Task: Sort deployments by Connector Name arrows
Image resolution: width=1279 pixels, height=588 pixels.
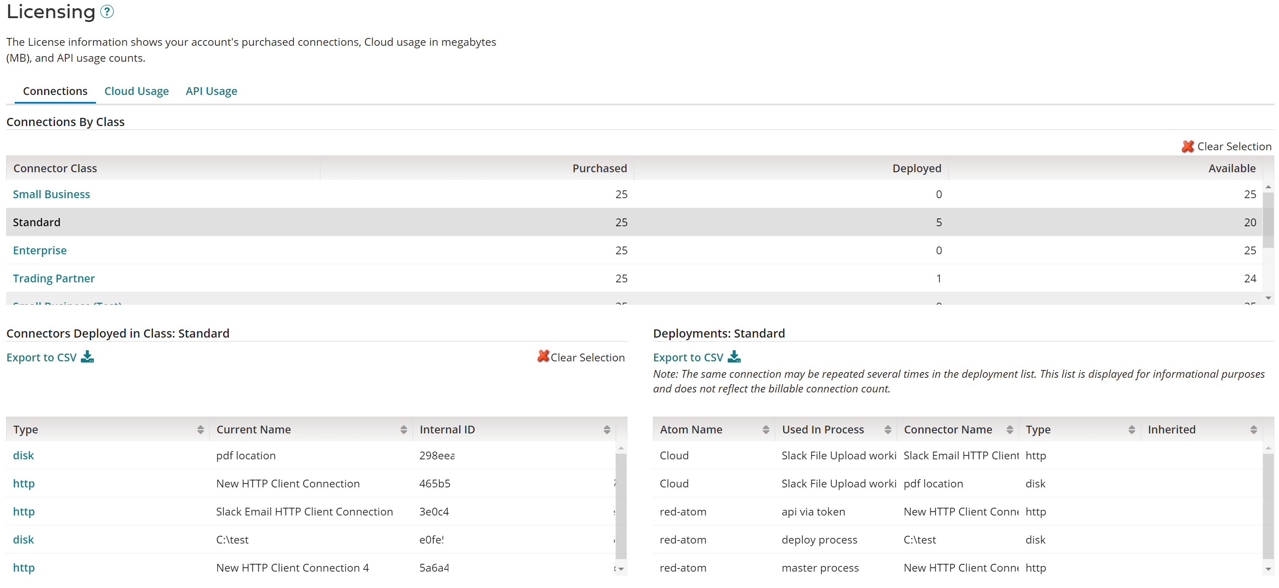Action: [1009, 430]
